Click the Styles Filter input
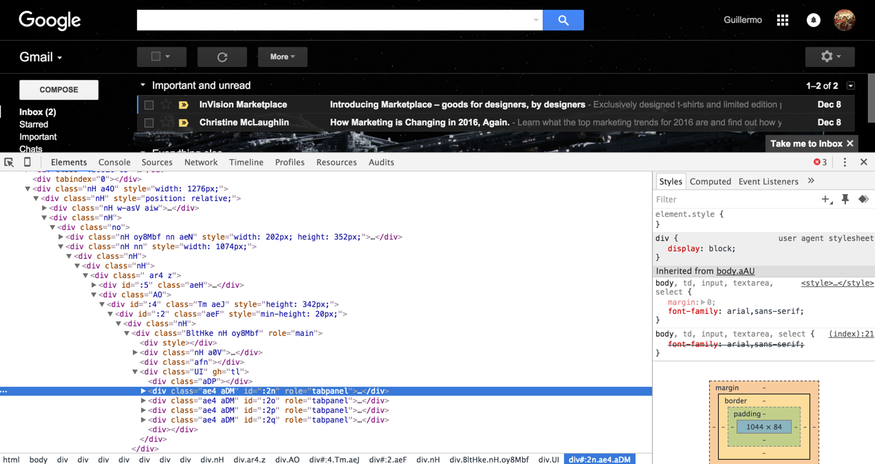The image size is (875, 464). click(736, 199)
